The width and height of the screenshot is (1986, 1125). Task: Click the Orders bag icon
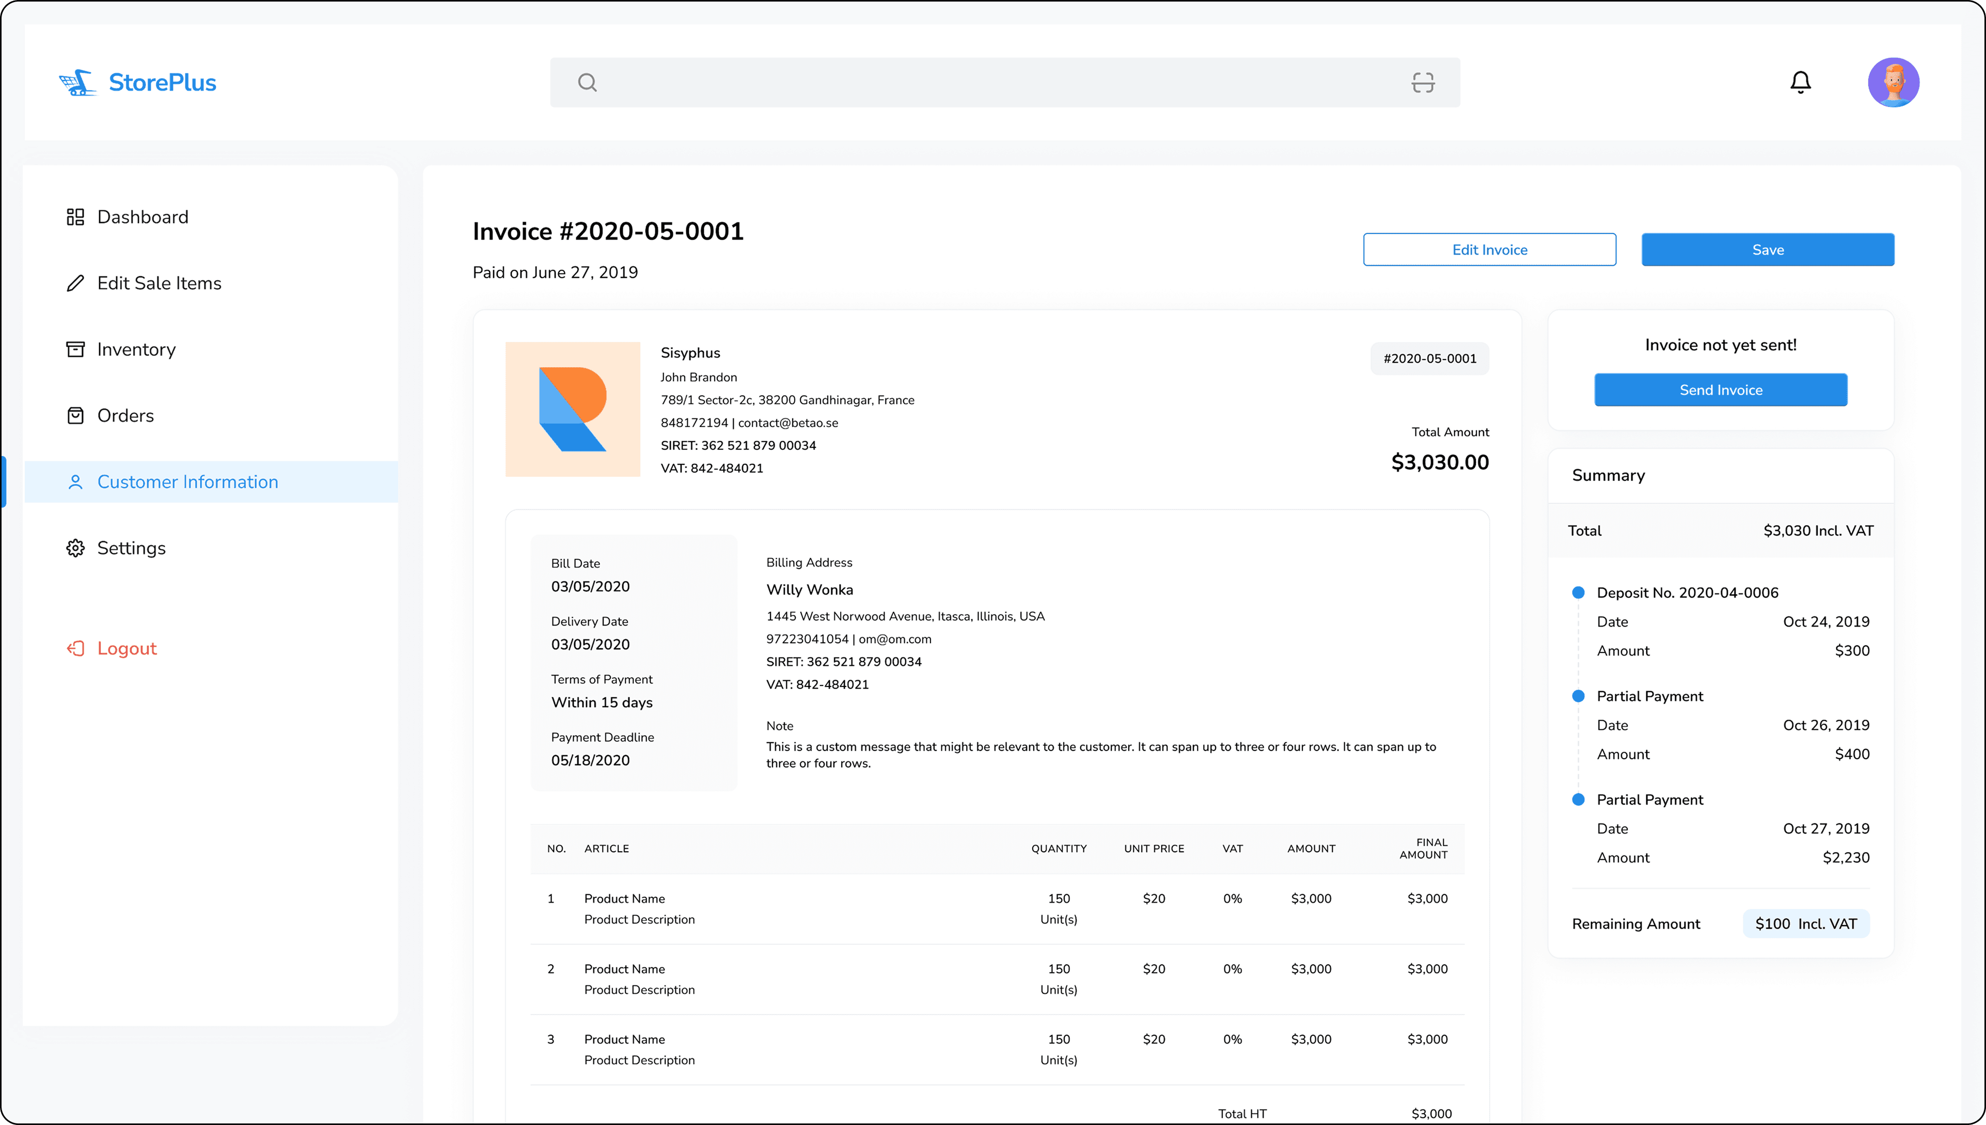pos(75,416)
